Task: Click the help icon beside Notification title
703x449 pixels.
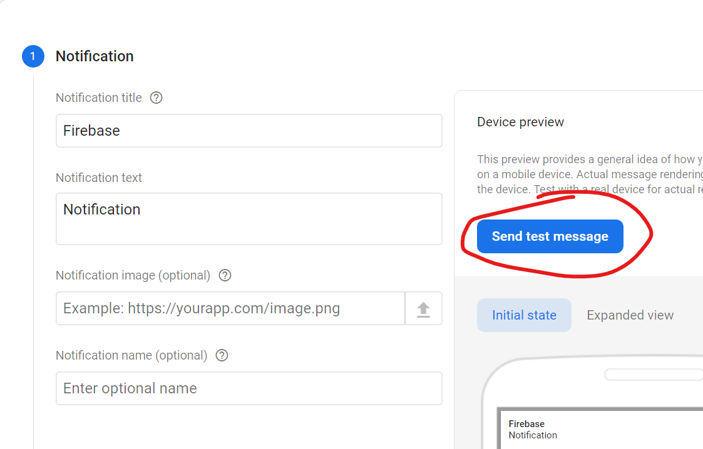Action: pos(157,98)
